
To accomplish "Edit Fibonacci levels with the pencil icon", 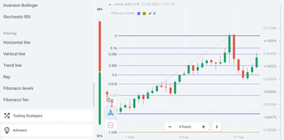I will pos(150,13).
